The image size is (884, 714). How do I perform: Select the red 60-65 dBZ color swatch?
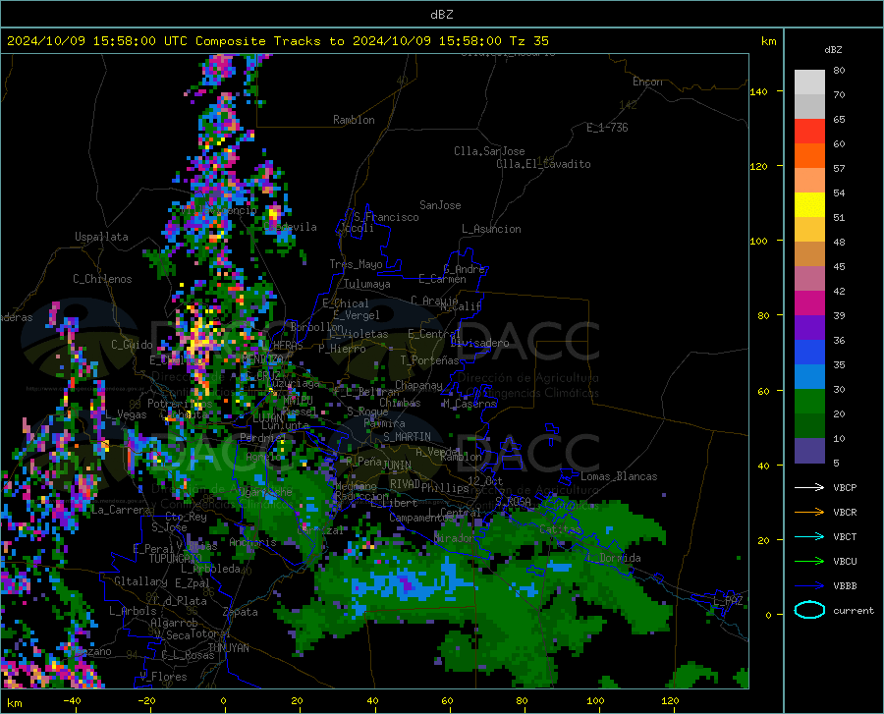coord(809,132)
